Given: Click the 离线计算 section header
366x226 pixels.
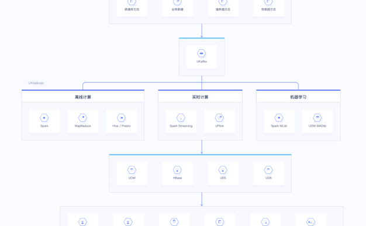Looking at the screenshot, I should pos(83,97).
